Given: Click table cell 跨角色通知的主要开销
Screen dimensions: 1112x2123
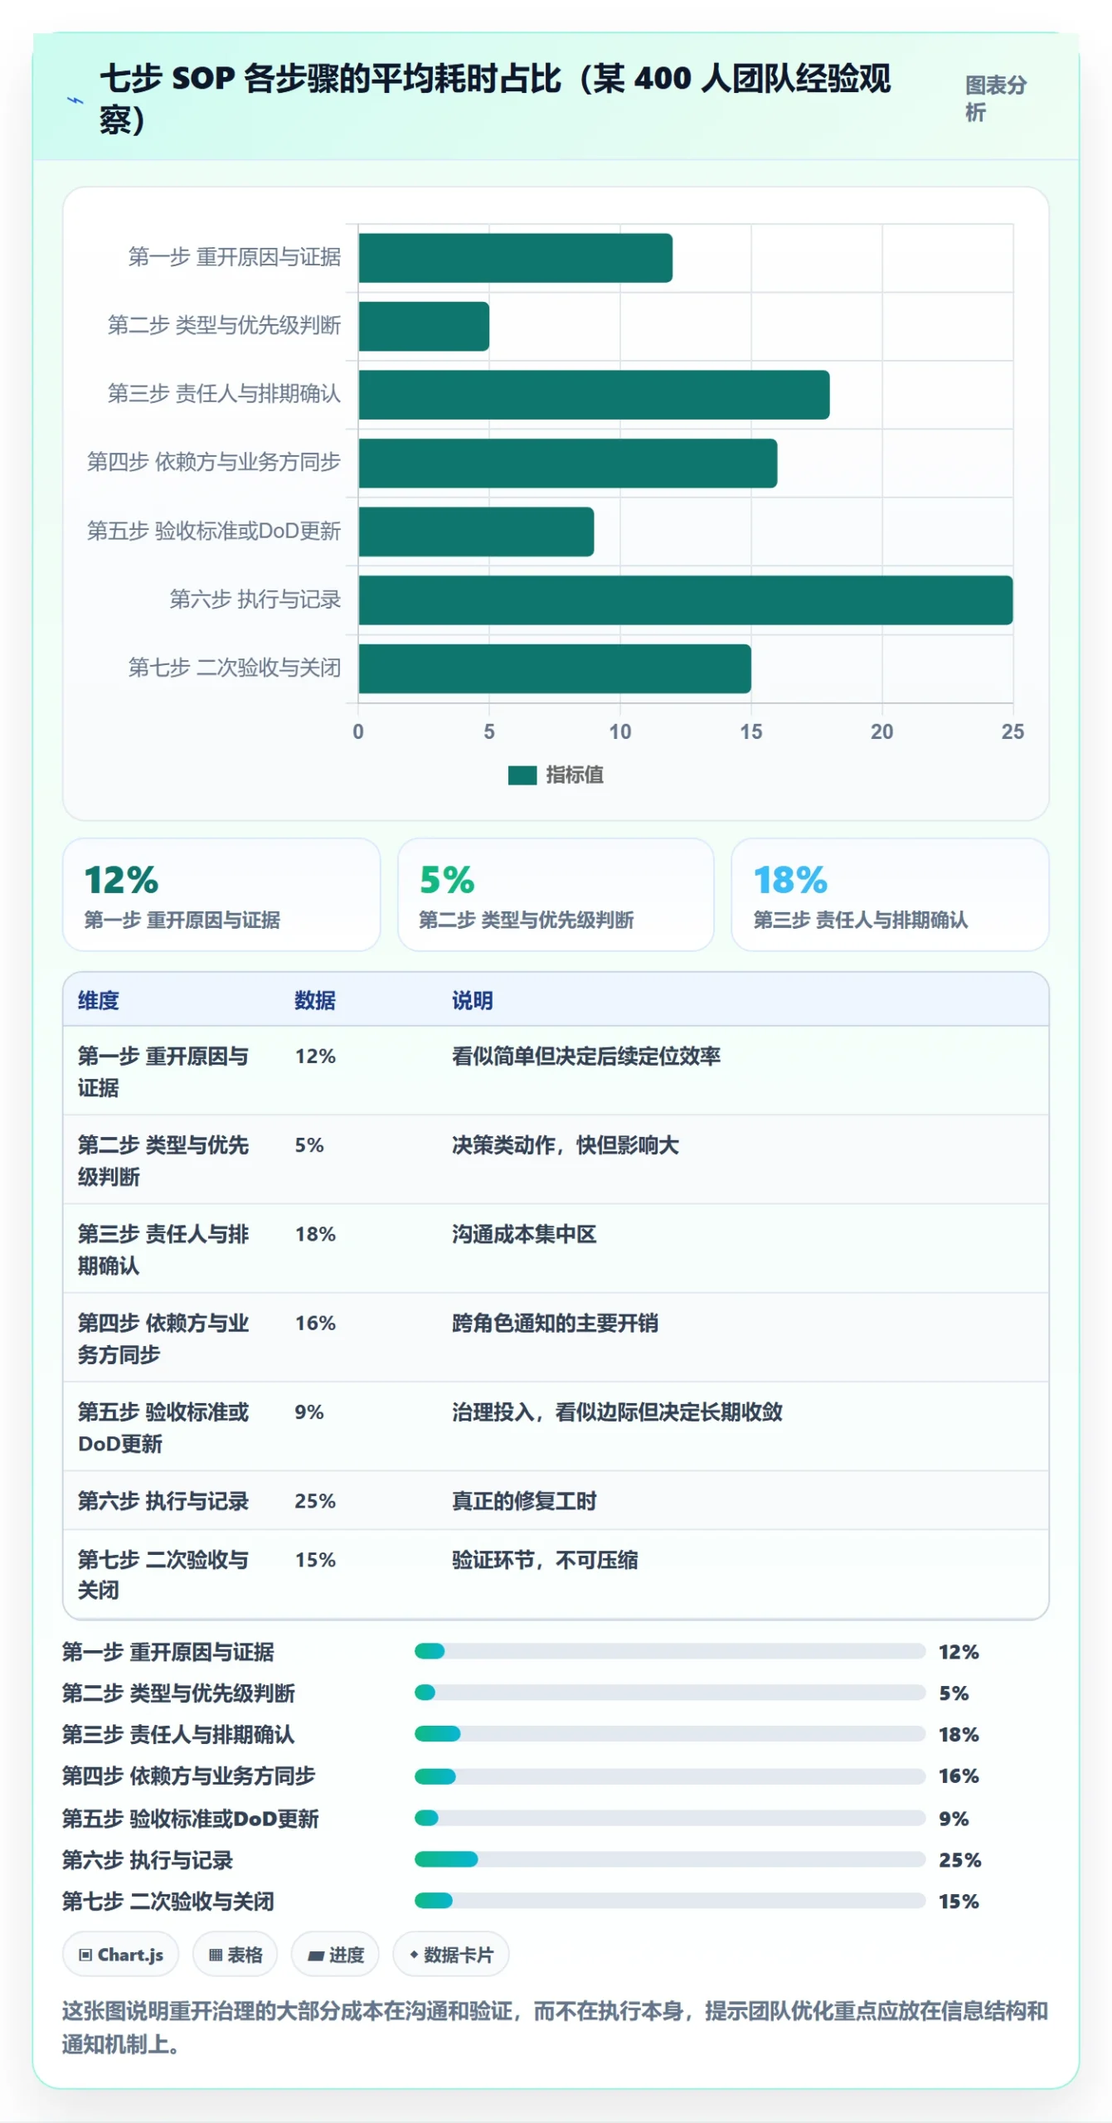Looking at the screenshot, I should (555, 1323).
